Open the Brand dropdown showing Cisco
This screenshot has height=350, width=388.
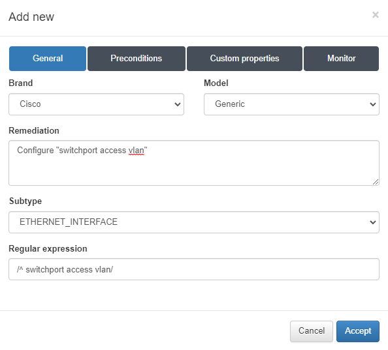pos(96,104)
